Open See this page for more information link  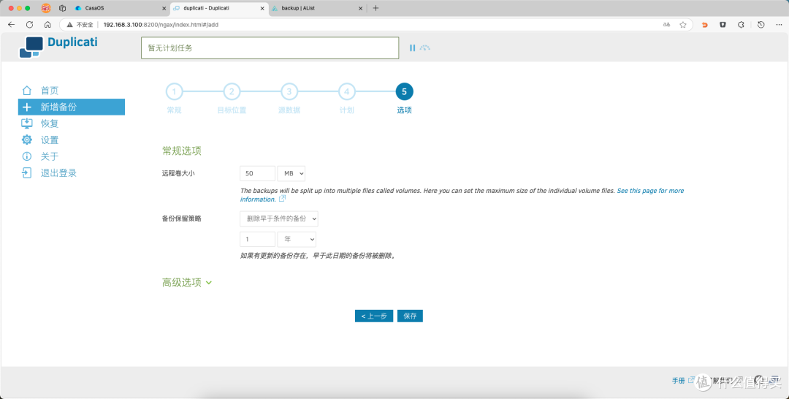pos(650,191)
